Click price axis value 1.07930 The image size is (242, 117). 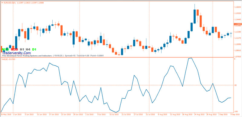tap(238, 57)
